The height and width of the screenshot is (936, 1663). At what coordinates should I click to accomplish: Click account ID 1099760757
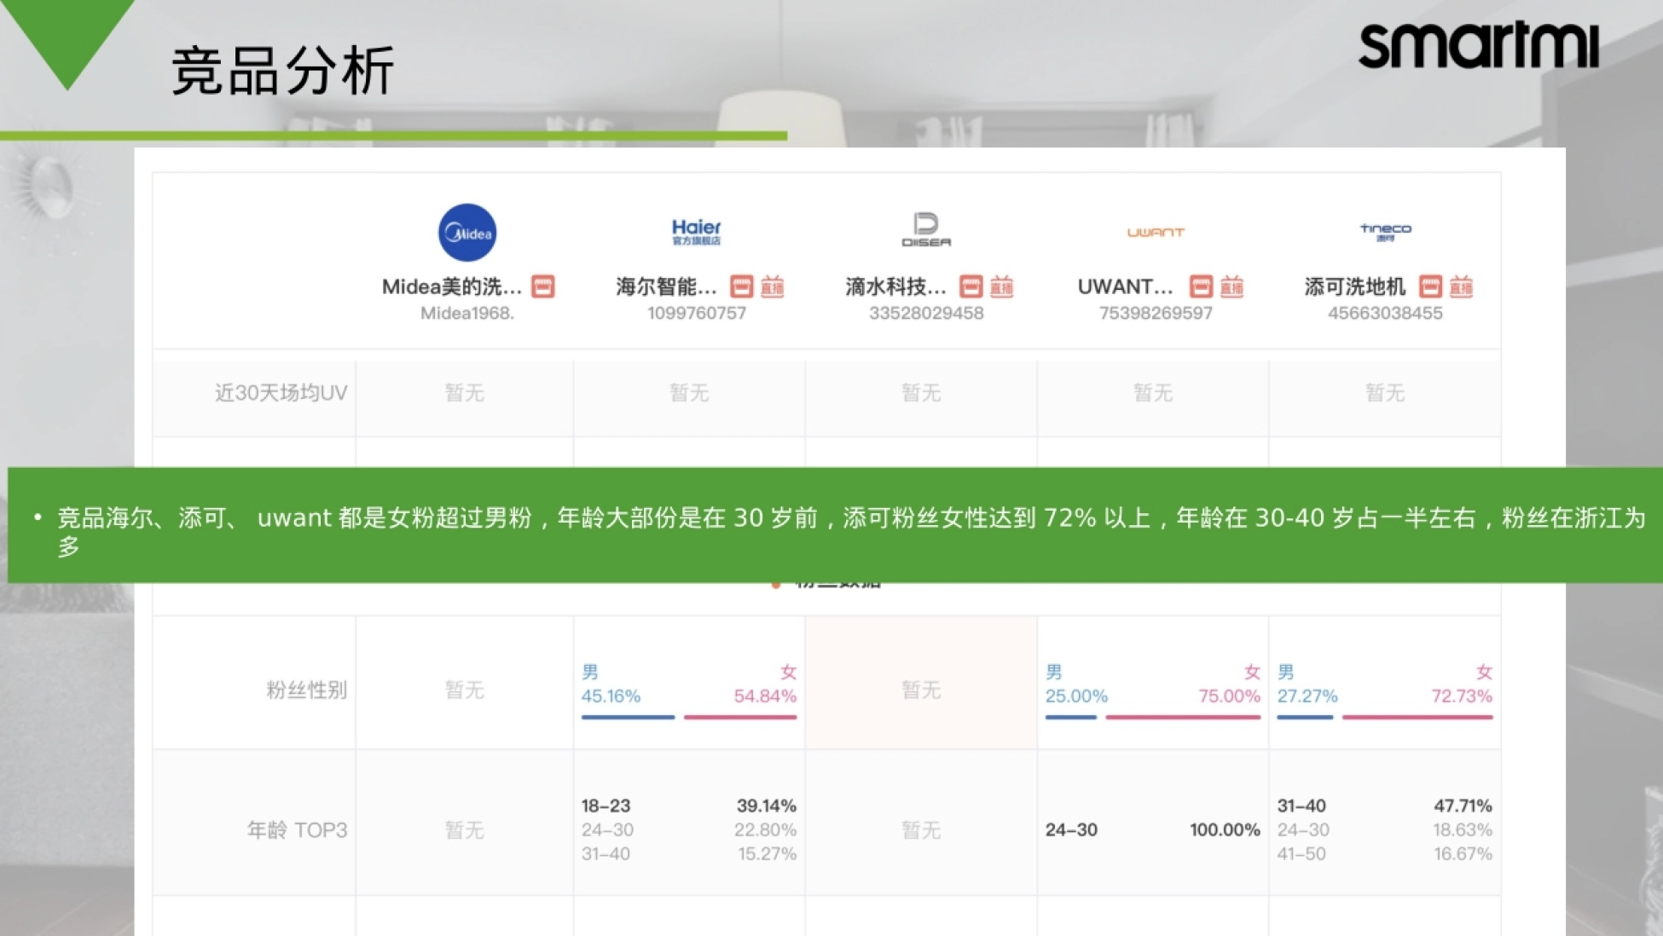[x=696, y=313]
